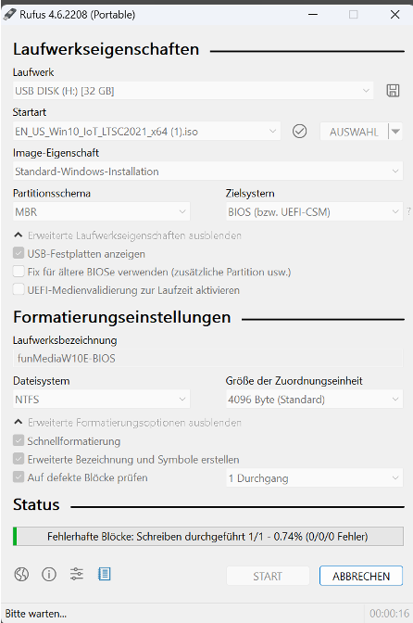Image resolution: width=413 pixels, height=623 pixels.
Task: Click the AUSWAHL split arrow
Action: pos(395,132)
